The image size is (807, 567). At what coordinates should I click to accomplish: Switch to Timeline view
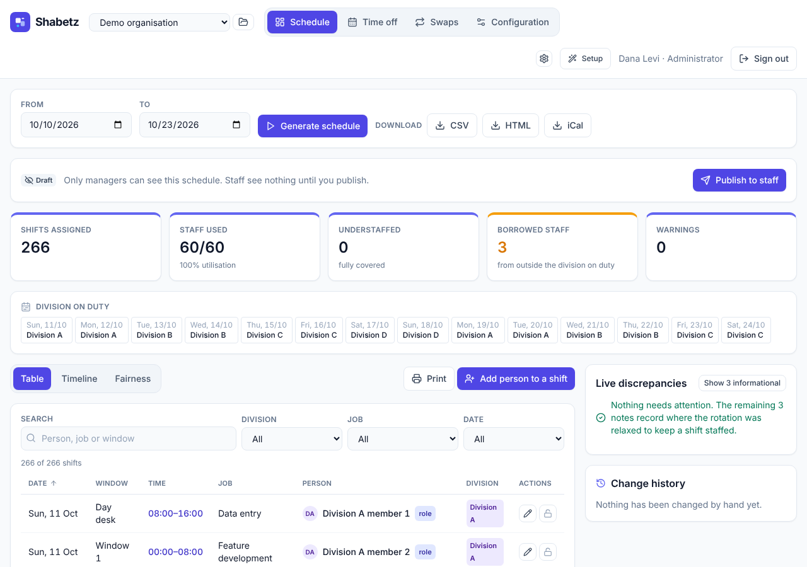coord(79,379)
